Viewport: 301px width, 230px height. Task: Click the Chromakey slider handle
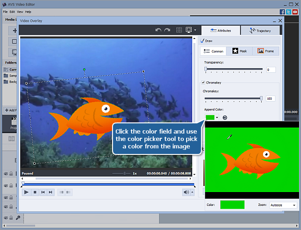point(261,98)
